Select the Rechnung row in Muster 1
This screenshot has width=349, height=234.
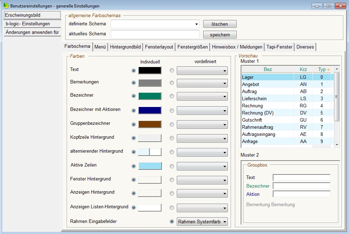coord(267,106)
